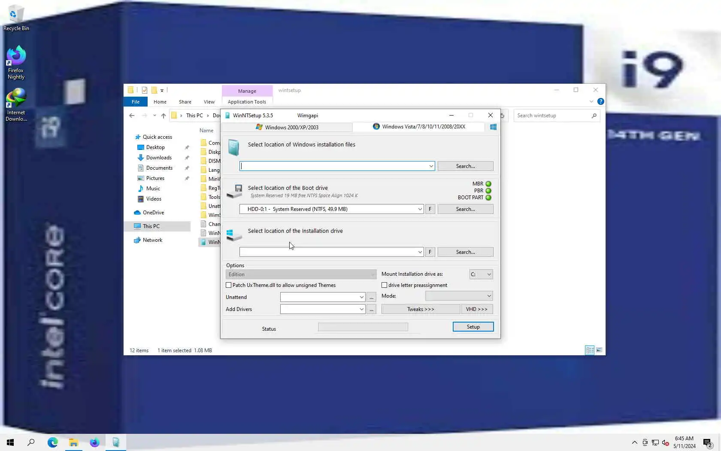Select Windows Vista/7/8/10/11/2008/20XX tab
The image size is (721, 451).
pyautogui.click(x=419, y=127)
